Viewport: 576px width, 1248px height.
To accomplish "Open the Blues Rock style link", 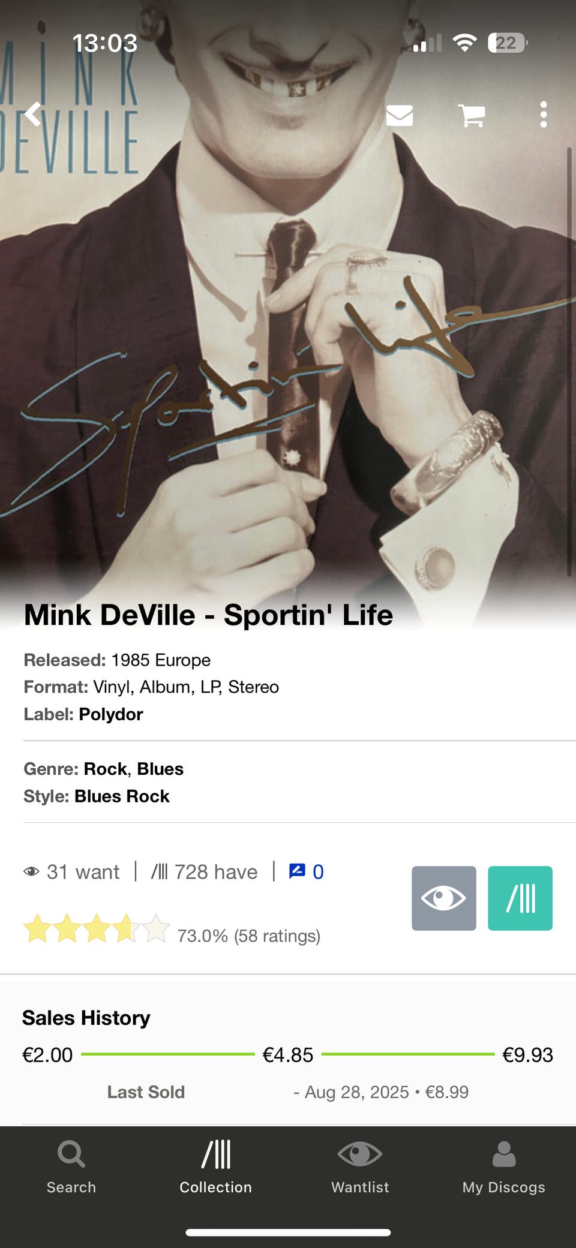I will click(x=122, y=796).
